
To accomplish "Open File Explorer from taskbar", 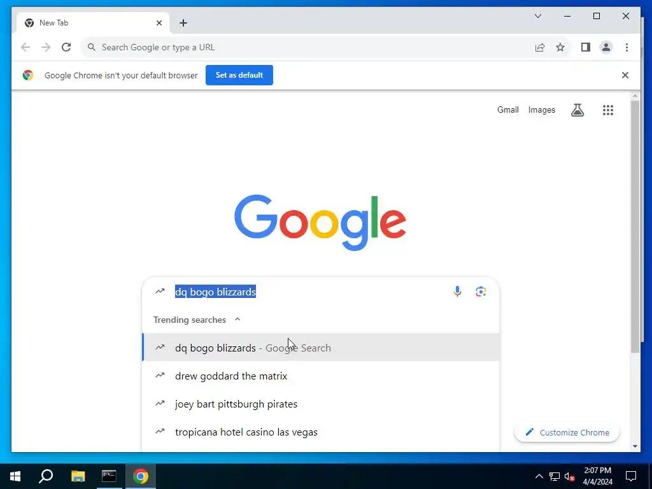I will click(x=78, y=476).
